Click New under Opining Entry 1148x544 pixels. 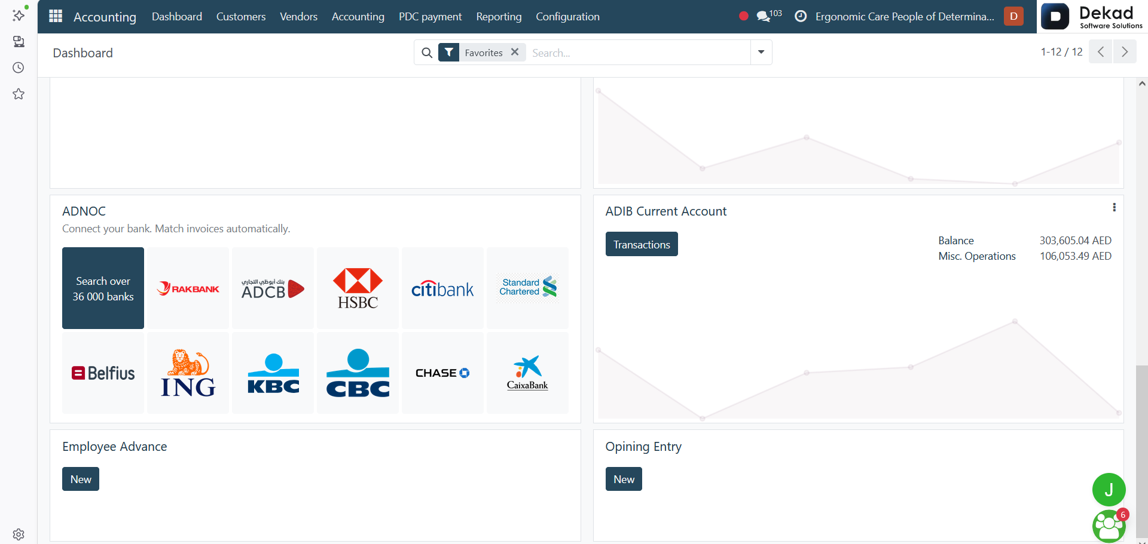click(x=624, y=479)
